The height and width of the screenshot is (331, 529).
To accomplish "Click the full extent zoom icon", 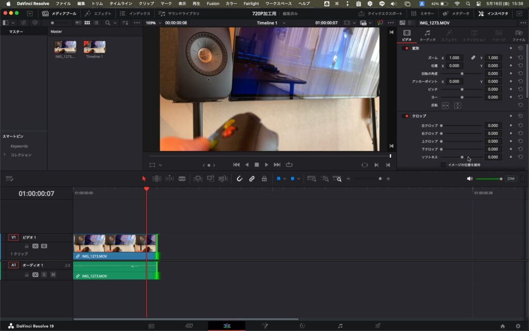I will tap(312, 178).
